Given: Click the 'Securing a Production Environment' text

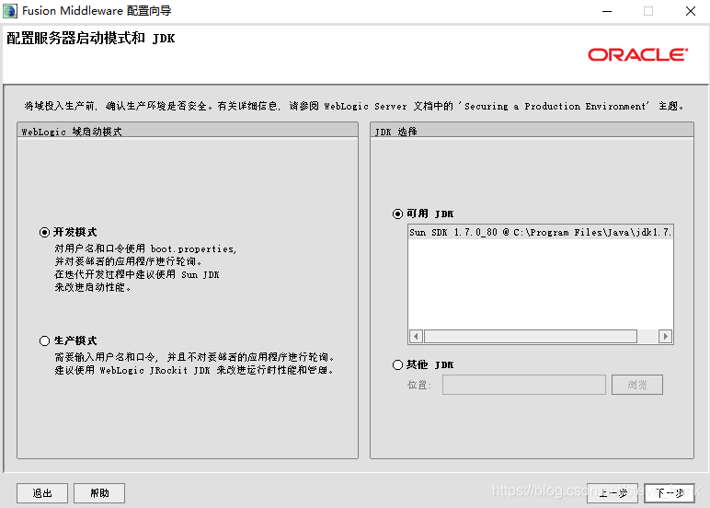Looking at the screenshot, I should tap(555, 106).
